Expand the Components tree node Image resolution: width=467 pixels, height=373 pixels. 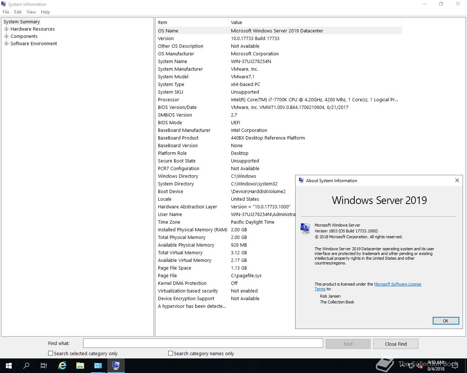[6, 36]
